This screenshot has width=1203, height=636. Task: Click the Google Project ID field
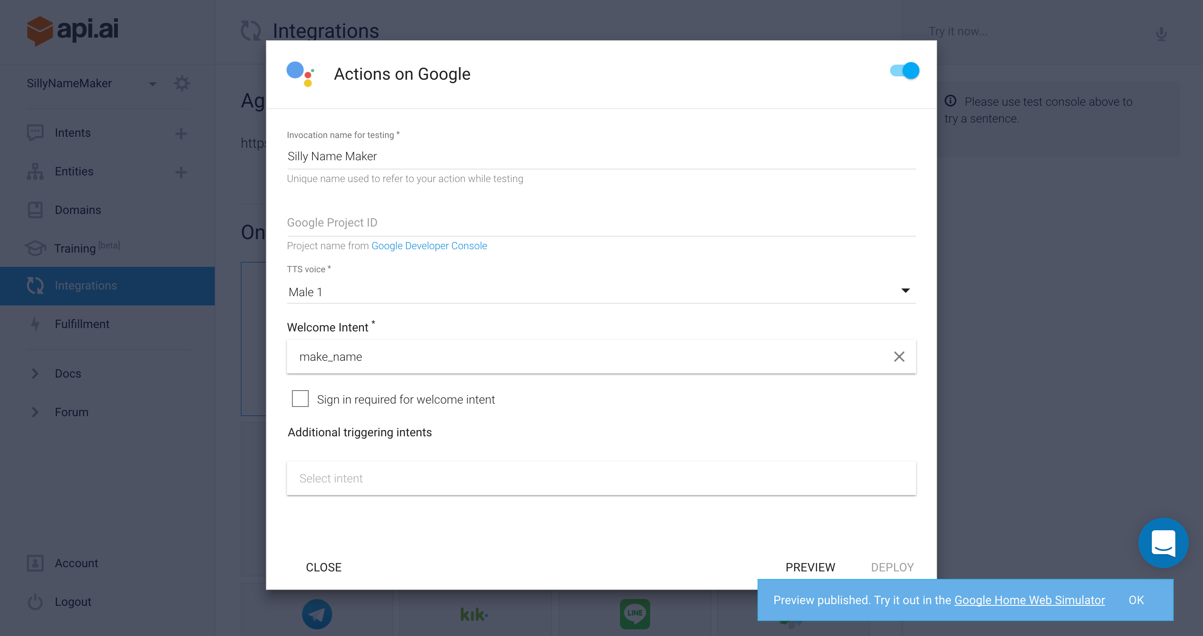tap(601, 223)
